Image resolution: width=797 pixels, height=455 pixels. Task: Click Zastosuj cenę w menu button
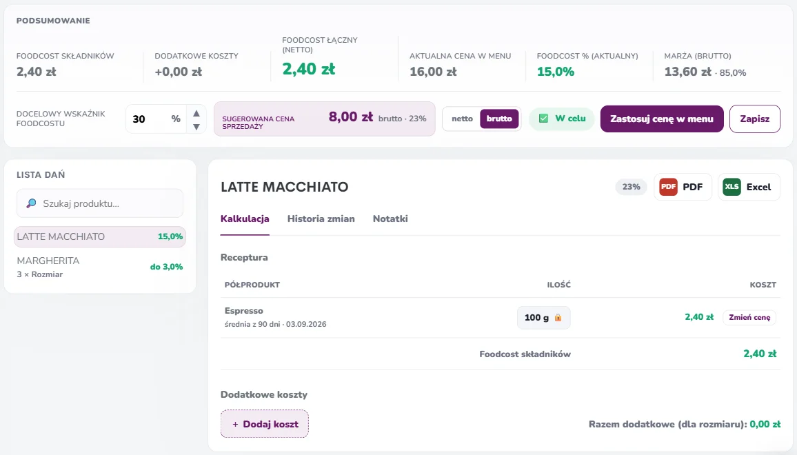click(662, 119)
